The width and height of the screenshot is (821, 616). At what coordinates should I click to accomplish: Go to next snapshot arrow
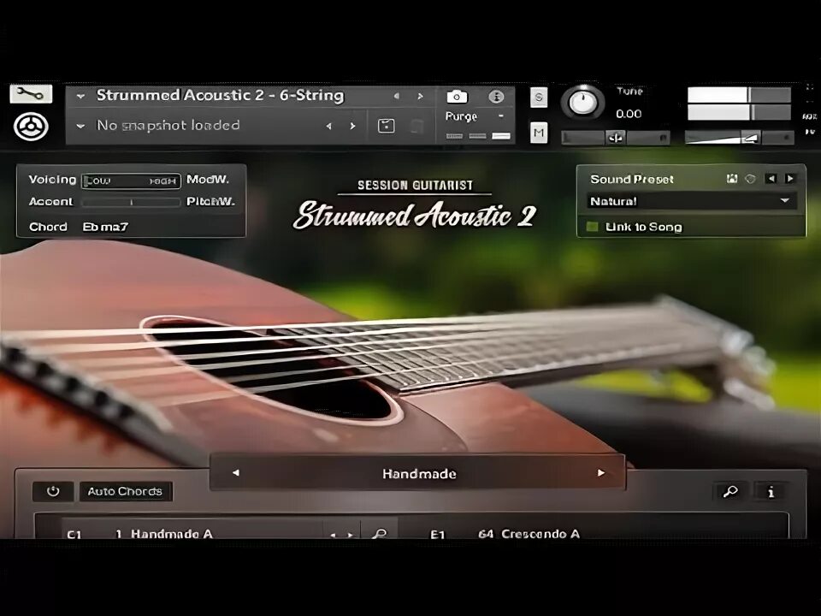pyautogui.click(x=352, y=127)
